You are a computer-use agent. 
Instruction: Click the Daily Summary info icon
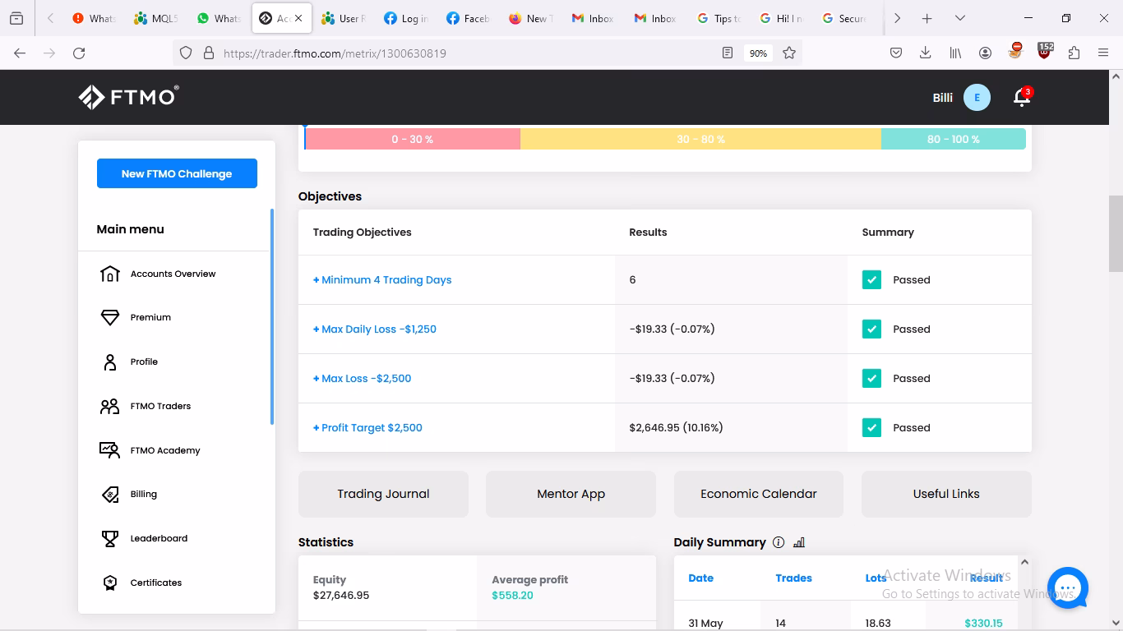[779, 542]
